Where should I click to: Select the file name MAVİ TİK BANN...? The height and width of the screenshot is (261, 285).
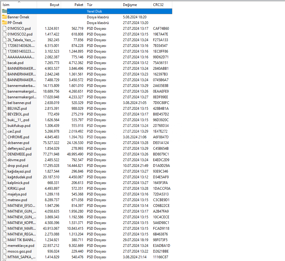tap(22, 240)
